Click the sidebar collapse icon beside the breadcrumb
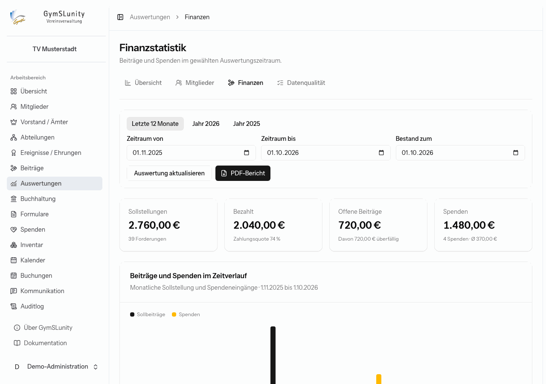This screenshot has height=384, width=546. coord(120,17)
